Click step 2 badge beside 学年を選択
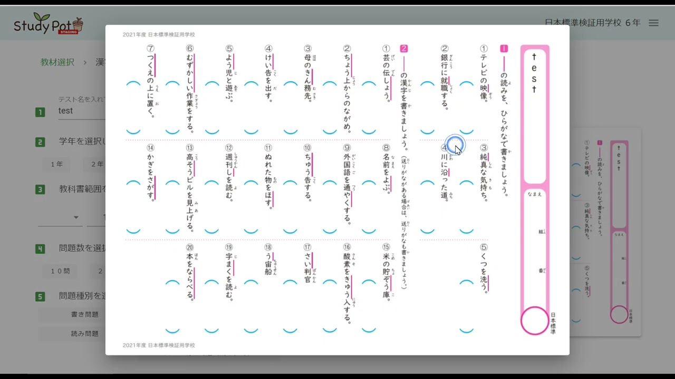The height and width of the screenshot is (379, 675). click(x=40, y=142)
